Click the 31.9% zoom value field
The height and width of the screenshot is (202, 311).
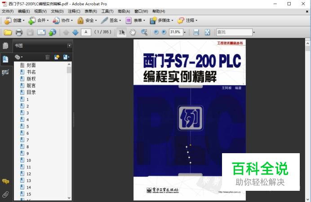click(x=176, y=32)
